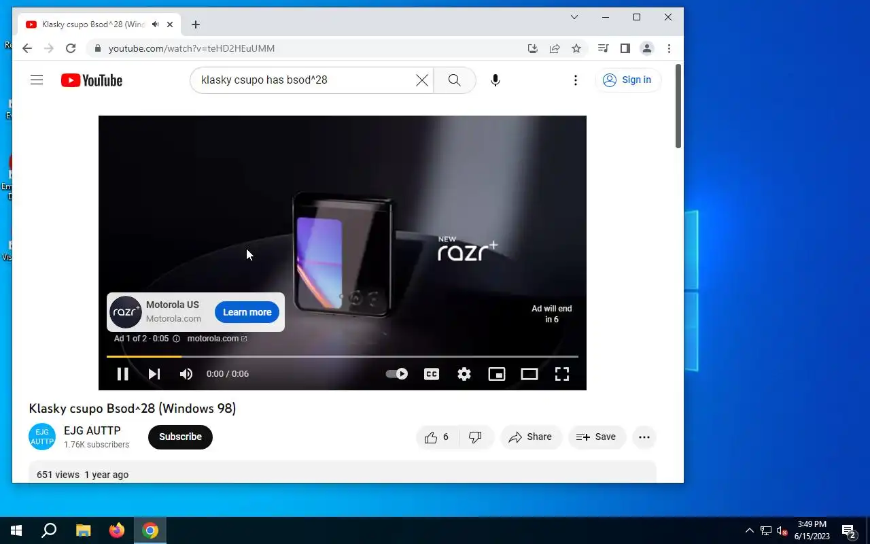This screenshot has width=870, height=544.
Task: Open more actions ellipsis below video
Action: 644,437
